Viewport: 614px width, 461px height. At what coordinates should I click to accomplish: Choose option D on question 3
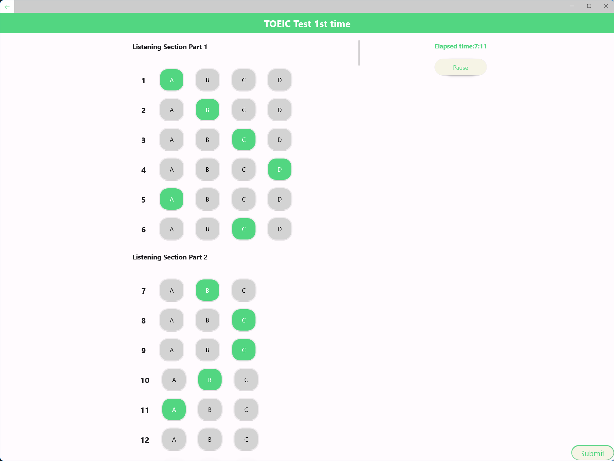click(x=280, y=140)
